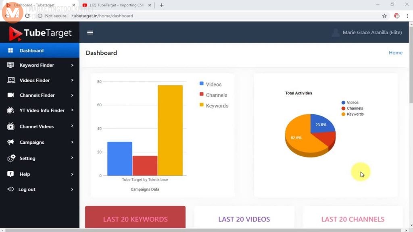Screen dimensions: 413x232
Task: Select the Keyword Finder sidebar icon
Action: [10, 65]
